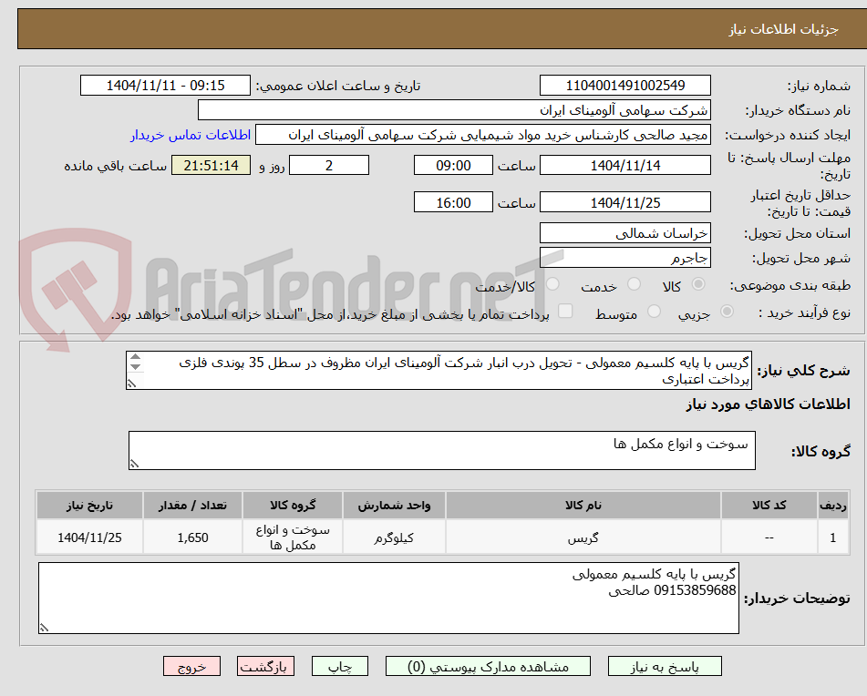Click the چاپ print button
The image size is (867, 696).
tap(339, 666)
